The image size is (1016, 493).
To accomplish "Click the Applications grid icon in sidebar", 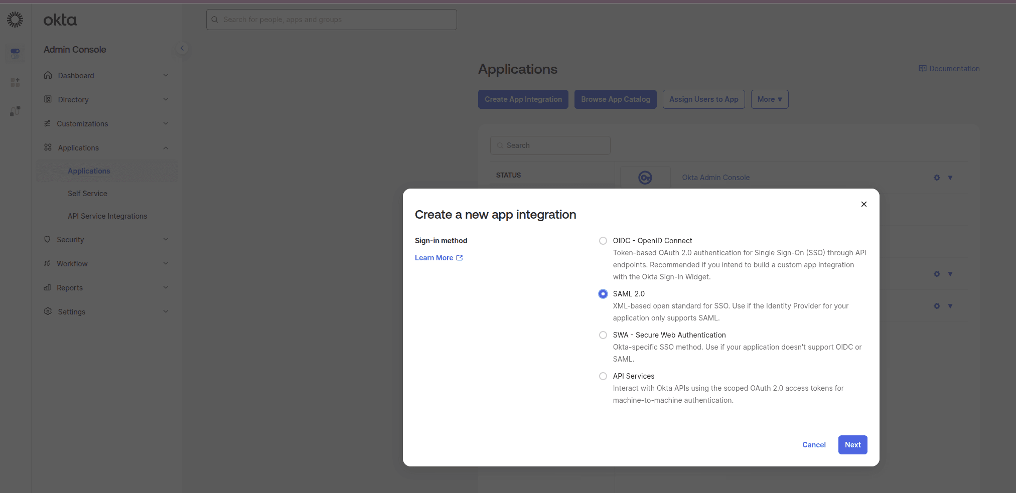I will pos(48,147).
